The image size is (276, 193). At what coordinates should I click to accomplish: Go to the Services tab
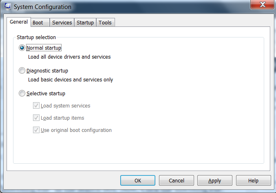[62, 23]
